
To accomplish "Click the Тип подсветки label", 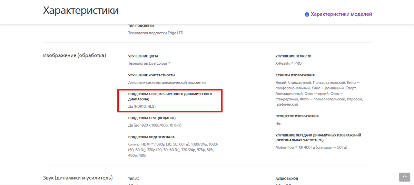I will point(141,26).
